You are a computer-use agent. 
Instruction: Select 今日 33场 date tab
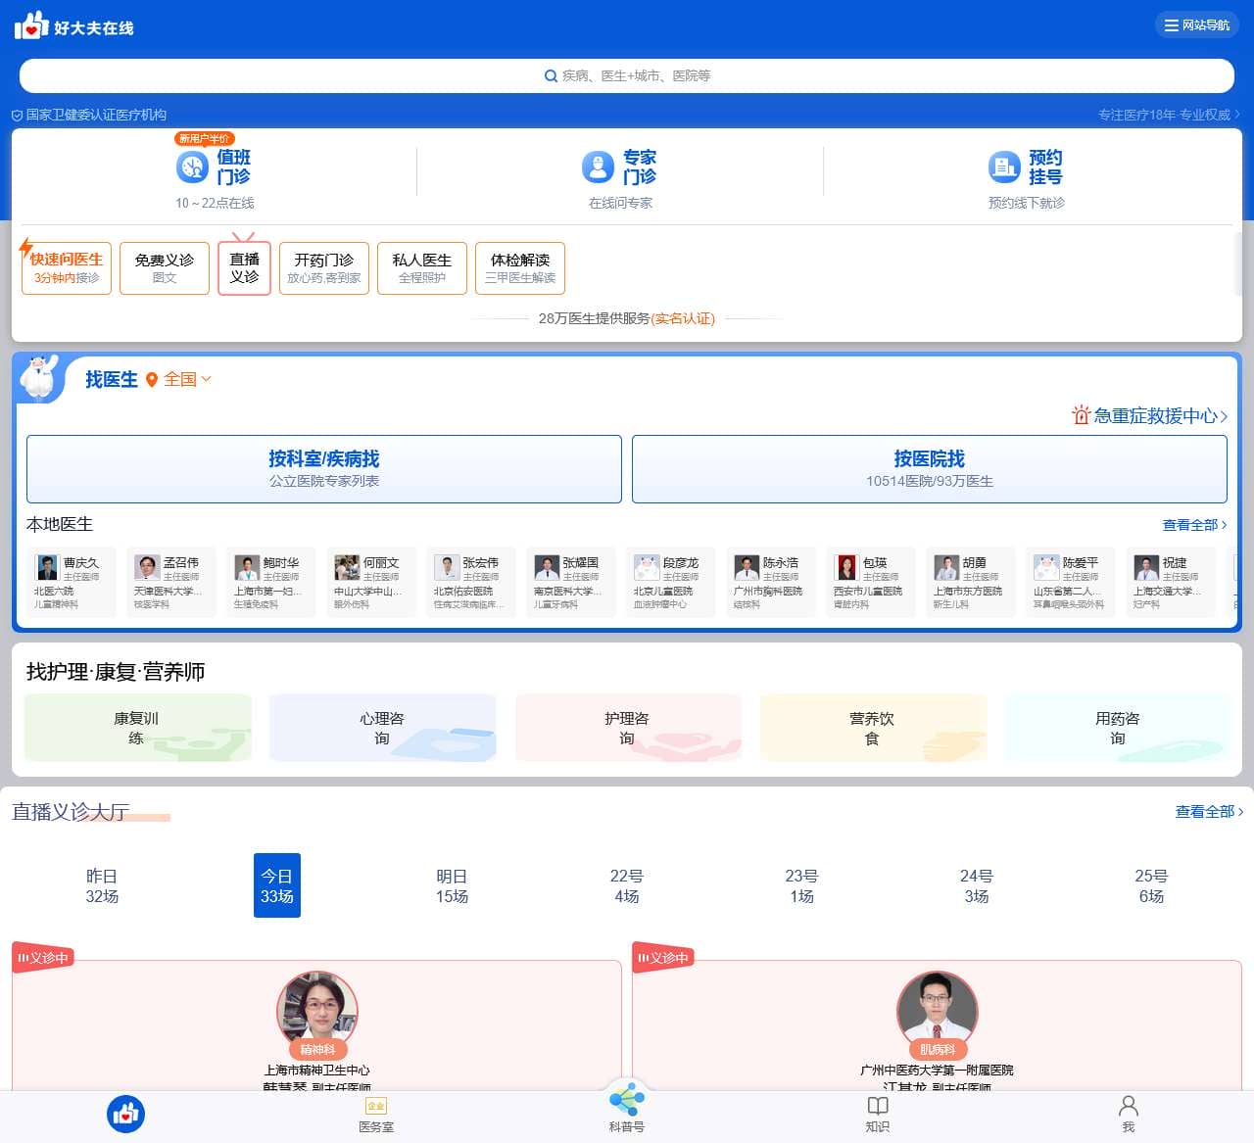[277, 885]
